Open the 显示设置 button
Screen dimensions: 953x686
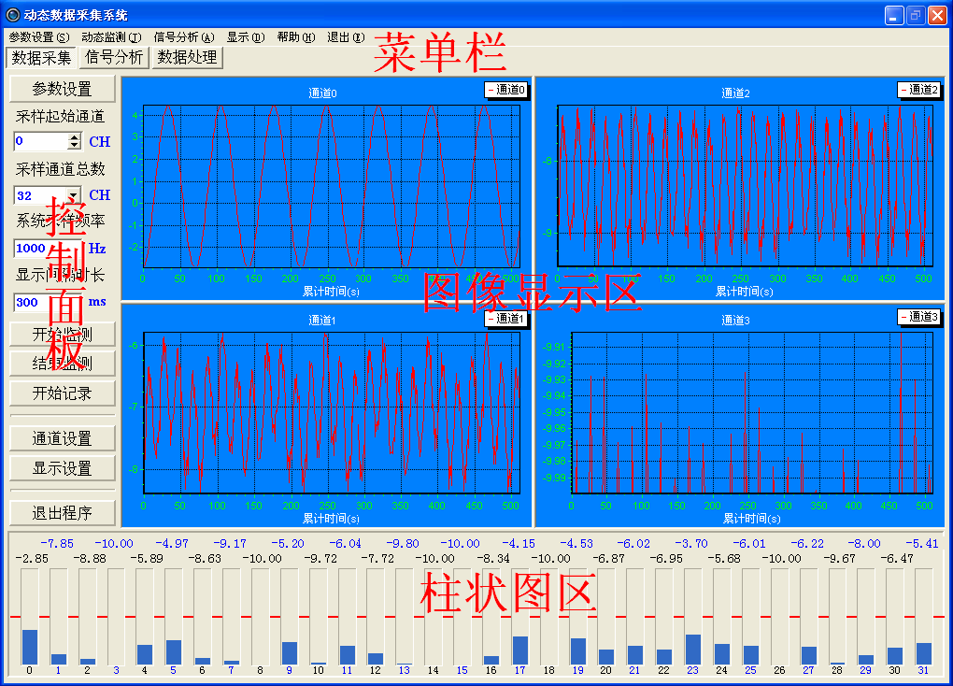tap(63, 468)
